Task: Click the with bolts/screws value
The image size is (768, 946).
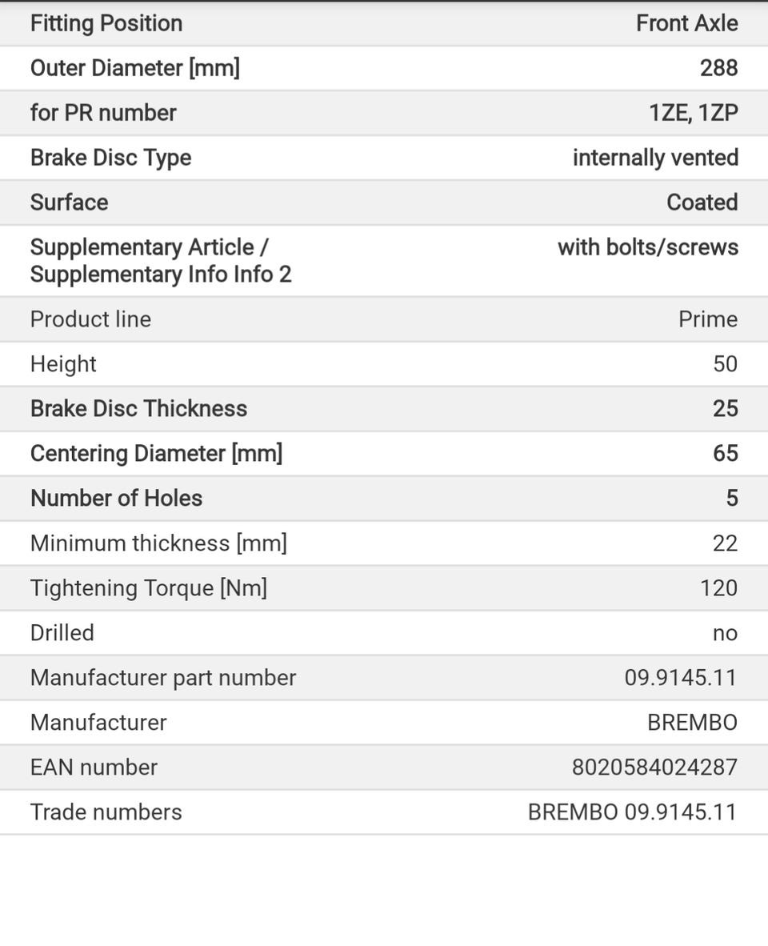Action: click(x=647, y=247)
